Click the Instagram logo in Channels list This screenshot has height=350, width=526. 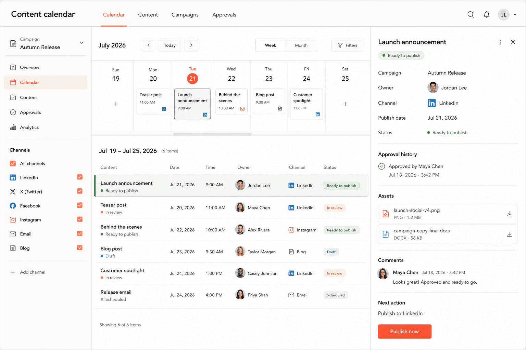click(x=13, y=220)
